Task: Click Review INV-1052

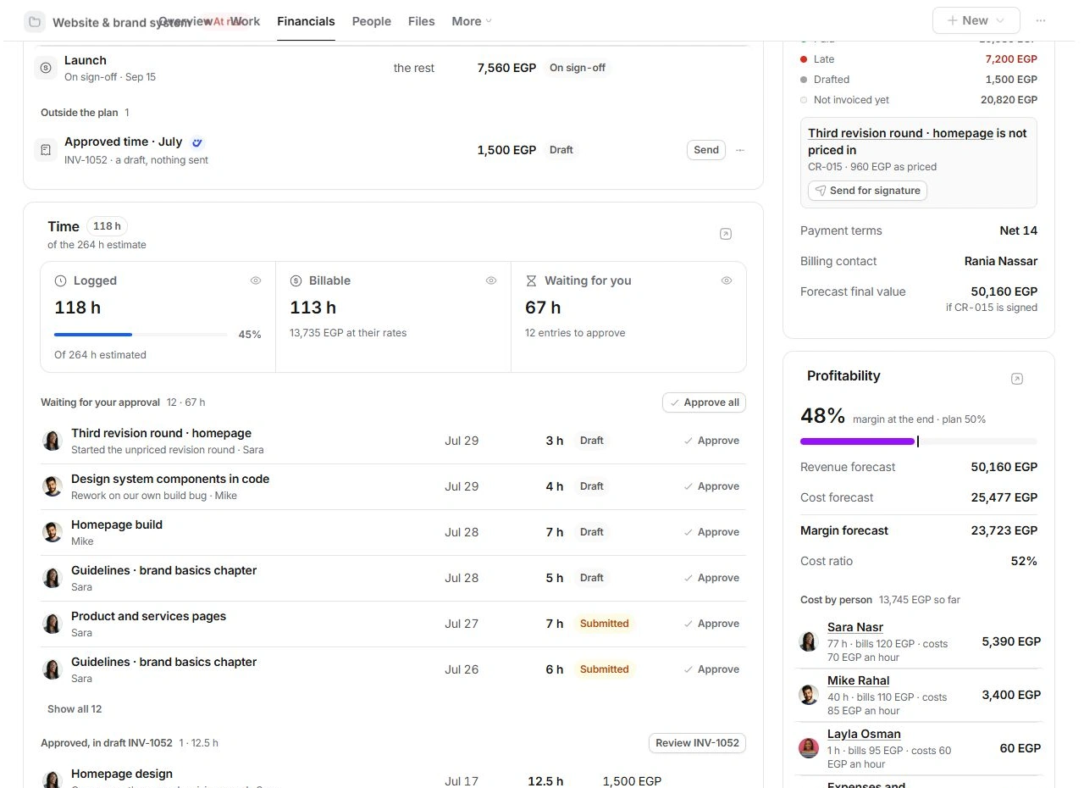Action: click(697, 743)
